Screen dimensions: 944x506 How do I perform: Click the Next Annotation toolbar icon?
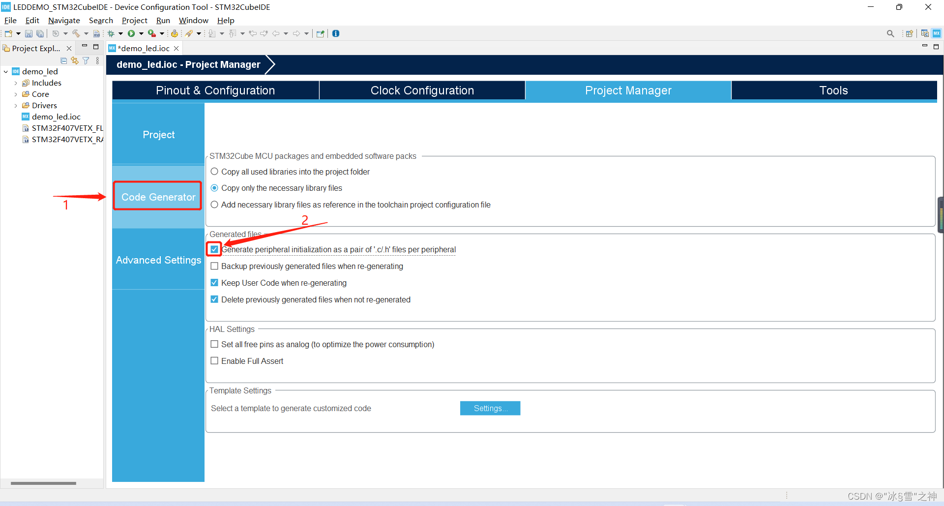click(x=212, y=33)
